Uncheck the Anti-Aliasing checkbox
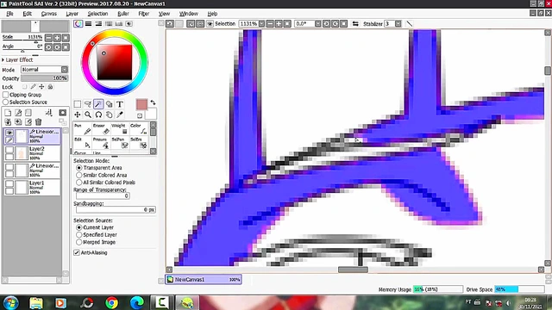552x310 pixels. click(77, 252)
